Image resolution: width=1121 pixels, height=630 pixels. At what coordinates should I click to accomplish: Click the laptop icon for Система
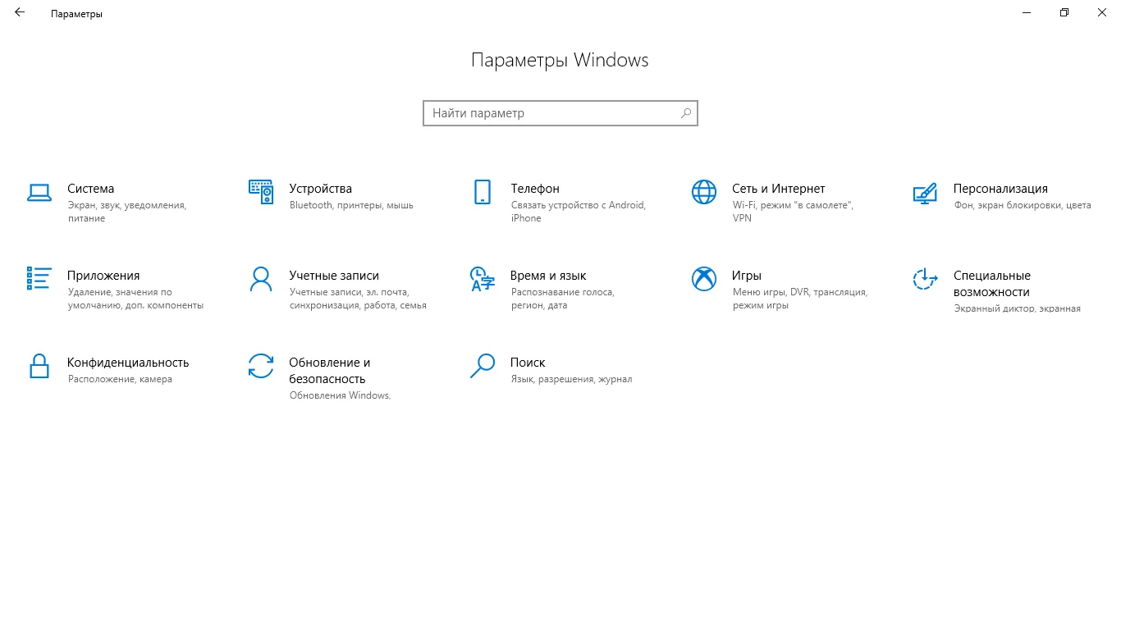pyautogui.click(x=39, y=192)
